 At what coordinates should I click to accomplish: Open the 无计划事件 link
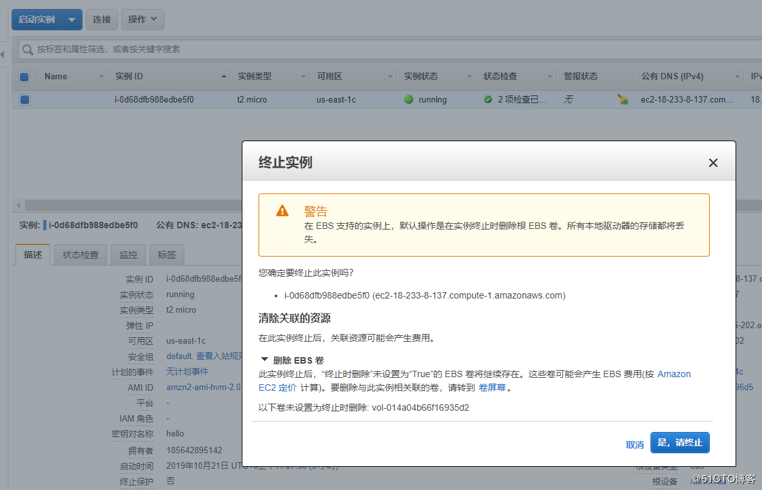187,371
